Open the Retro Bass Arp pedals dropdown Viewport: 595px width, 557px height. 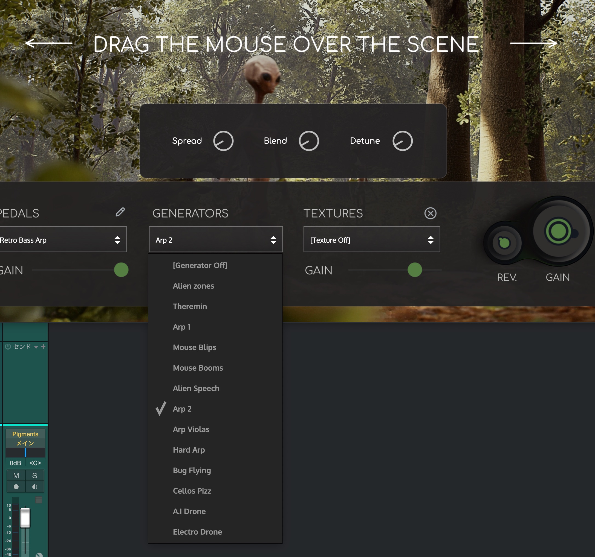click(x=63, y=240)
